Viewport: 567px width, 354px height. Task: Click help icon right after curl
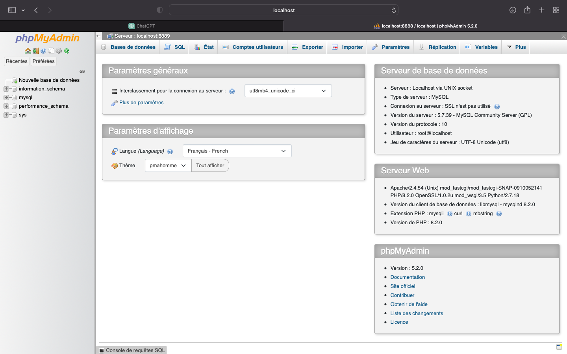469,214
